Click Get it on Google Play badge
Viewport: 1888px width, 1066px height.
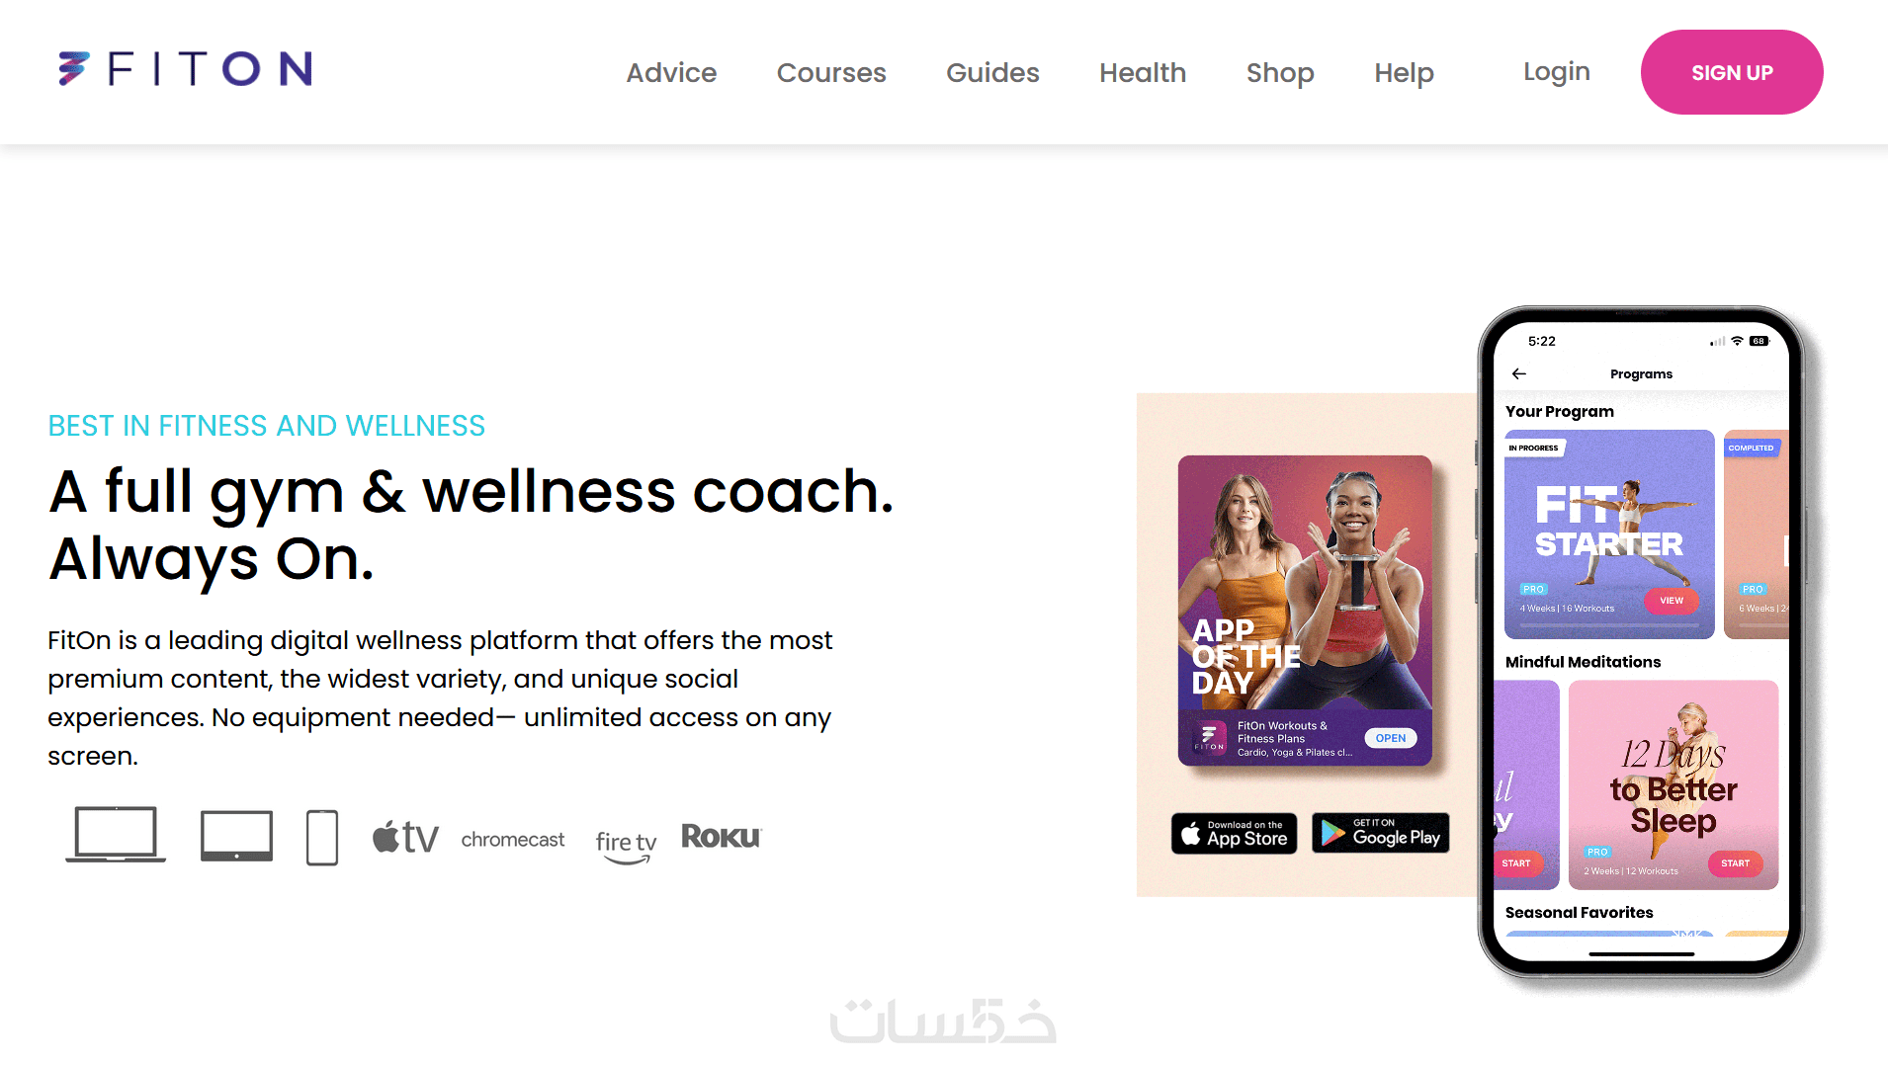(x=1381, y=833)
